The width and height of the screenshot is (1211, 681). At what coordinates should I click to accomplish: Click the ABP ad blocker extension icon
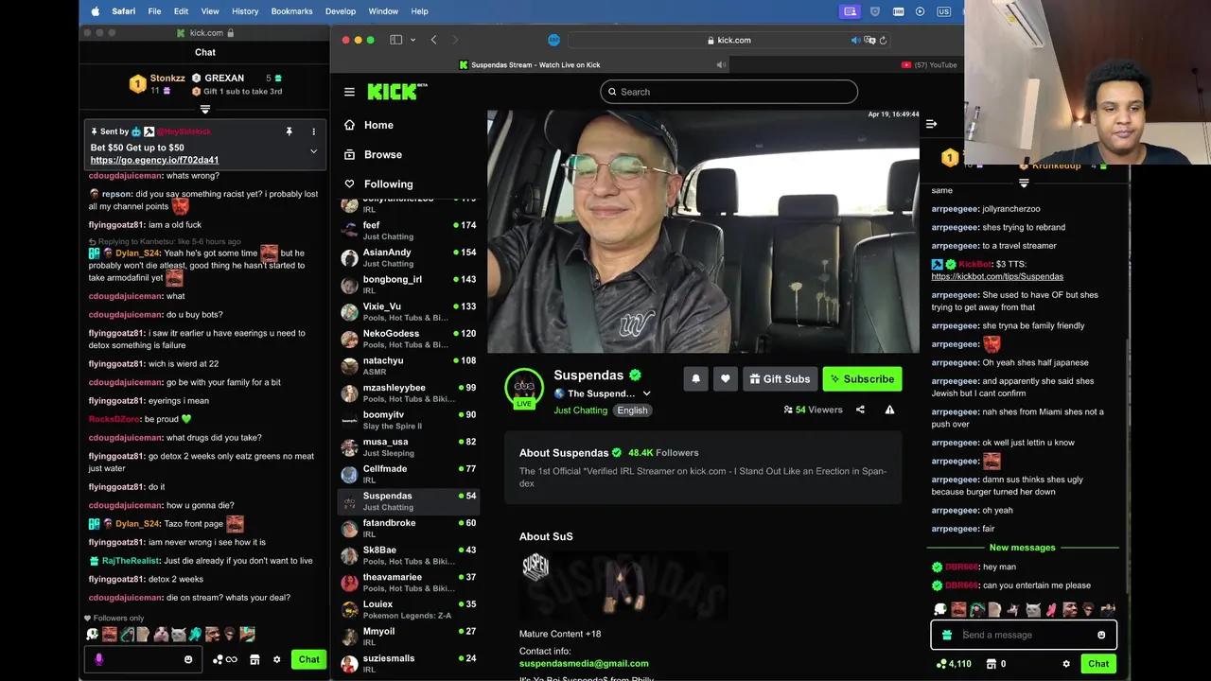pyautogui.click(x=554, y=40)
